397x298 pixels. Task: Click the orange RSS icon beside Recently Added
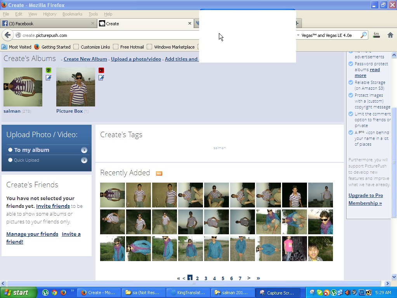(159, 173)
